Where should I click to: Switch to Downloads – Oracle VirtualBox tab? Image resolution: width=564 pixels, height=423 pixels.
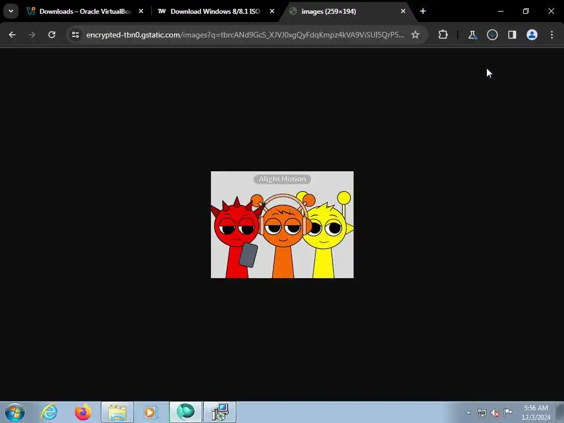[x=85, y=12]
